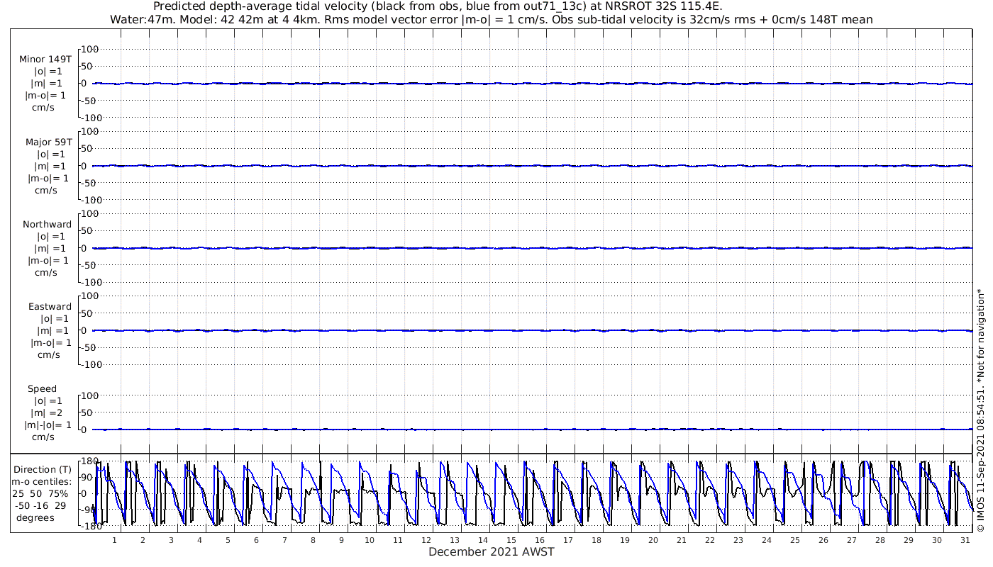Click day '18' on the date axis
This screenshot has height=567, width=993.
click(597, 540)
